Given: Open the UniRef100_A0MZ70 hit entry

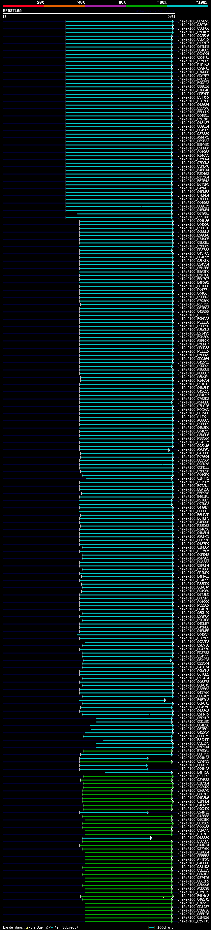Looking at the screenshot, I should click(x=193, y=540).
